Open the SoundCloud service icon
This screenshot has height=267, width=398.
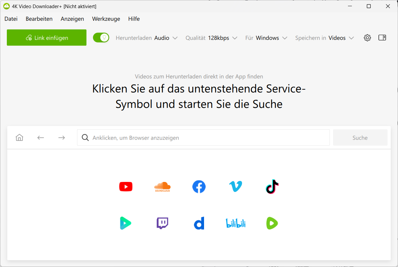click(x=162, y=187)
